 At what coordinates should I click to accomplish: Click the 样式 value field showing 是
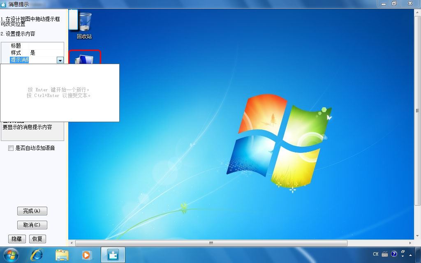tap(46, 53)
